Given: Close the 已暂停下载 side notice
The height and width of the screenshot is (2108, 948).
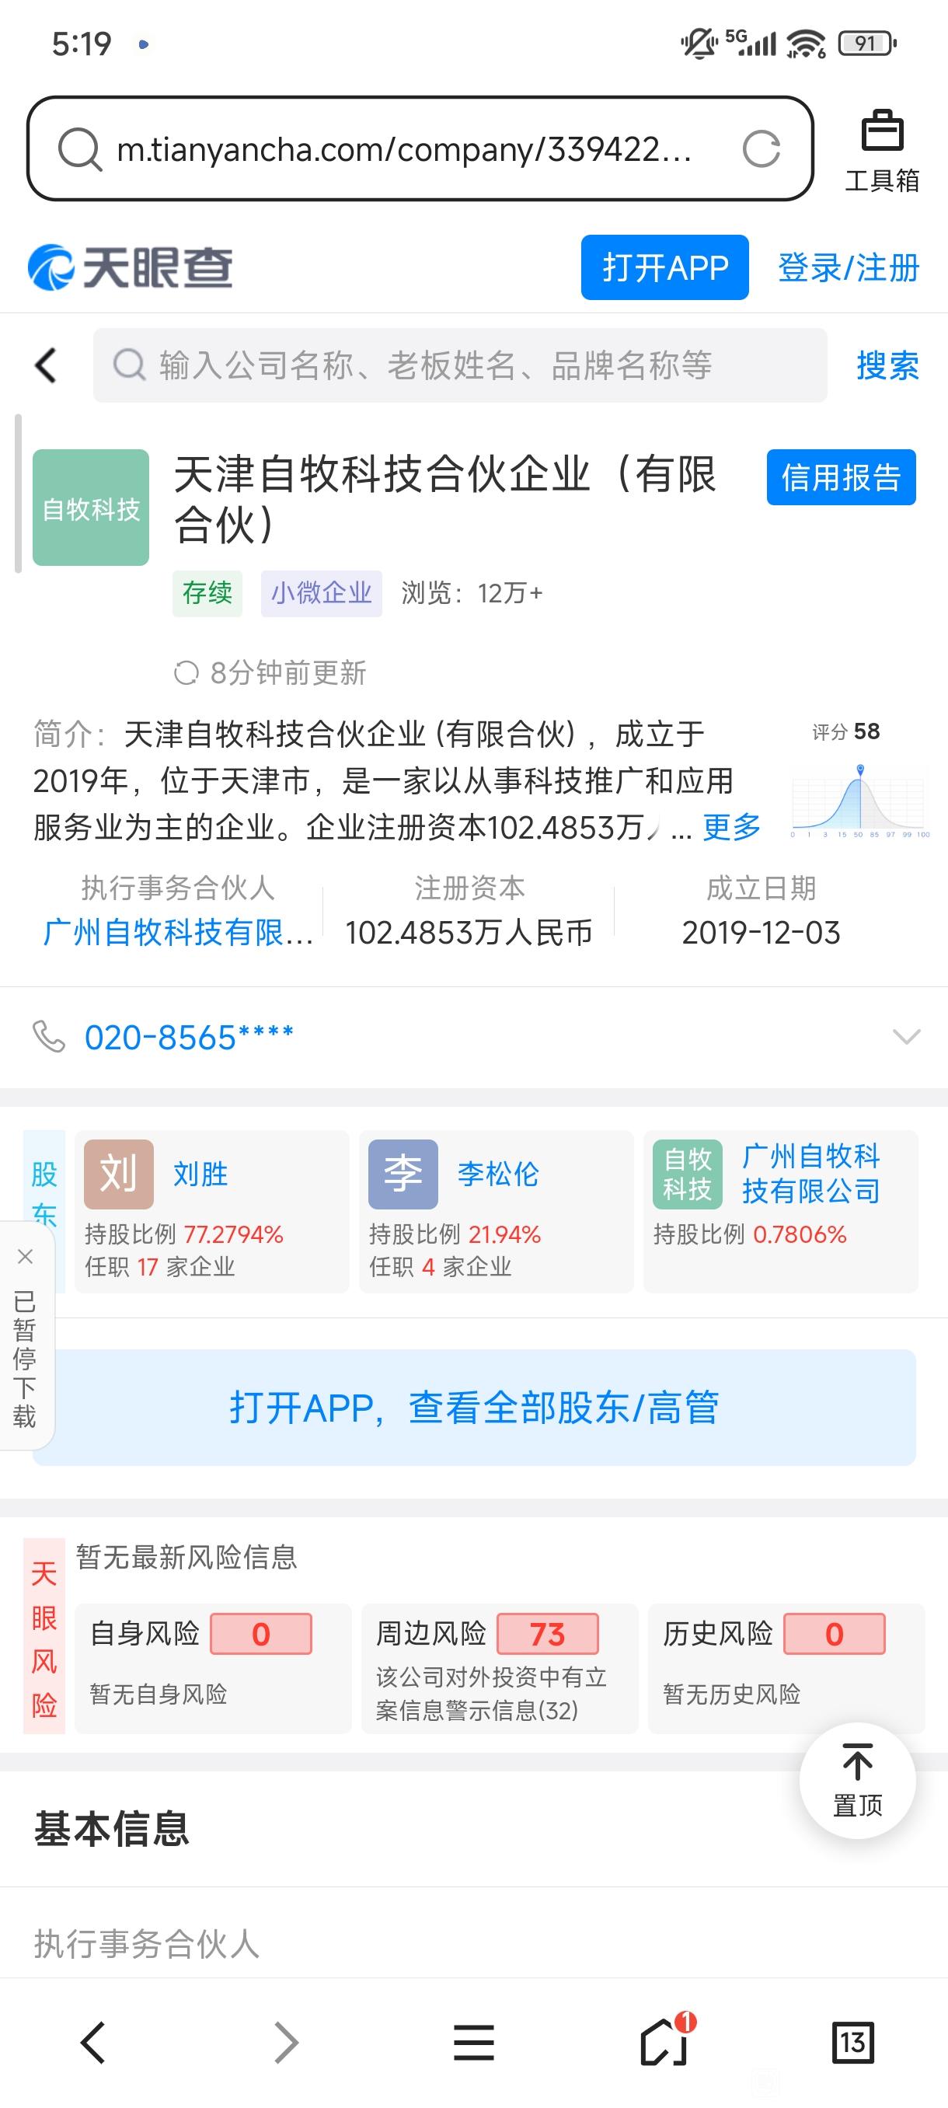Looking at the screenshot, I should [x=26, y=1256].
